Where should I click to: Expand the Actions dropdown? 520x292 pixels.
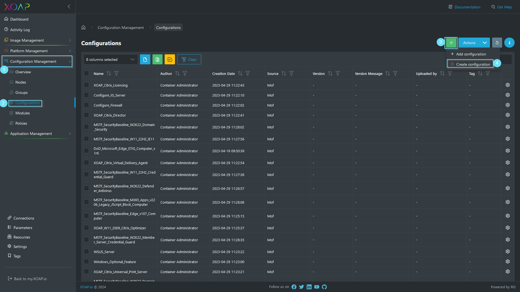474,42
